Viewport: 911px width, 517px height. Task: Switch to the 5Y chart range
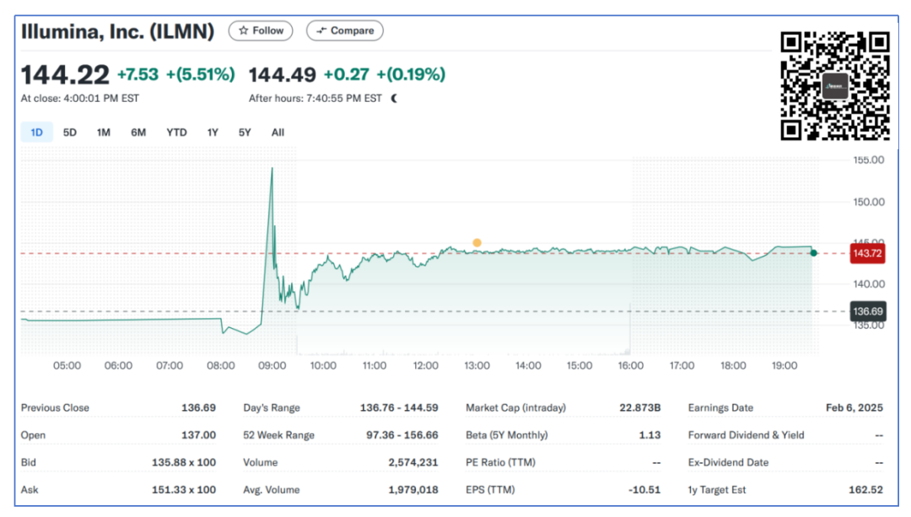coord(245,132)
